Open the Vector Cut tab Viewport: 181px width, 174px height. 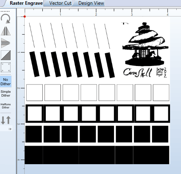click(x=60, y=3)
